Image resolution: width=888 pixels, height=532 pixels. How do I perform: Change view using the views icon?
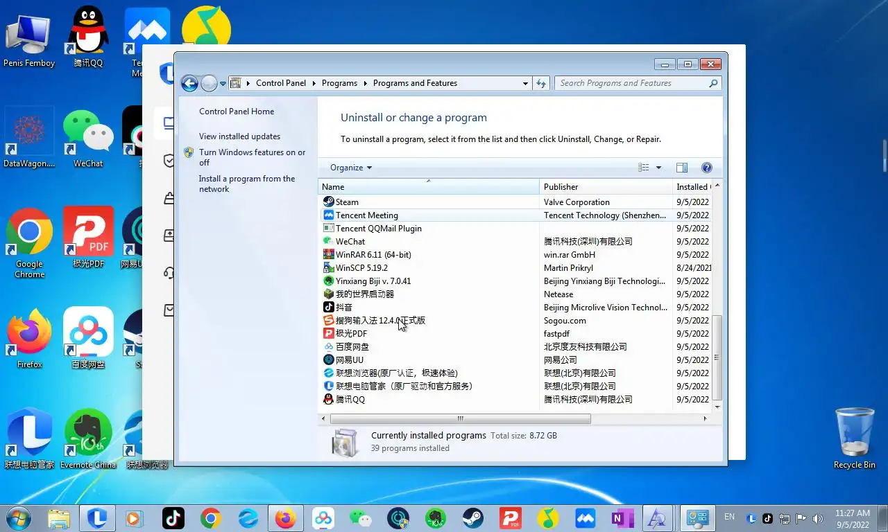tap(644, 168)
